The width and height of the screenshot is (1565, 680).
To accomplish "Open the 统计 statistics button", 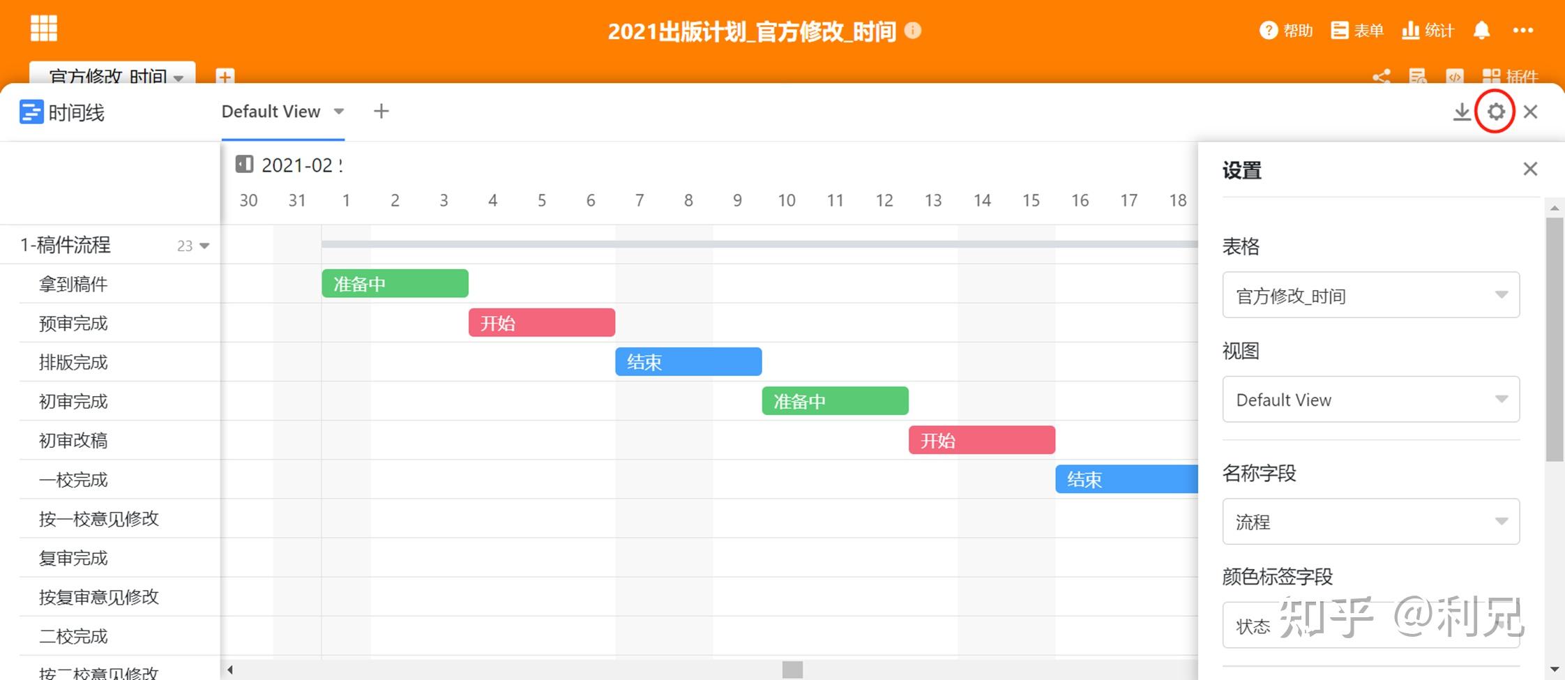I will coord(1428,31).
